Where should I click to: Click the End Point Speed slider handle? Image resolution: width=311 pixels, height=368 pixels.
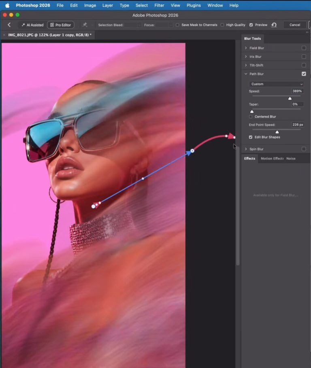click(x=277, y=132)
